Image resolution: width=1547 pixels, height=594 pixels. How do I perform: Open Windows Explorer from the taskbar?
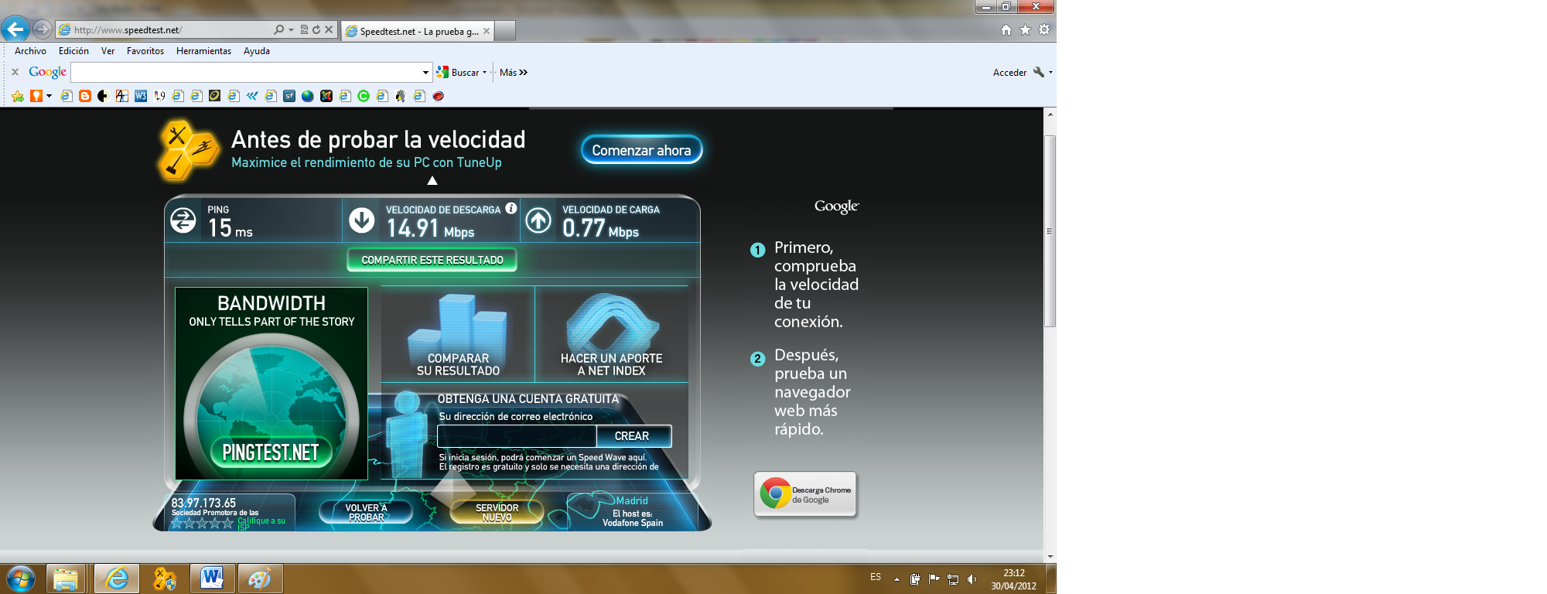[66, 579]
